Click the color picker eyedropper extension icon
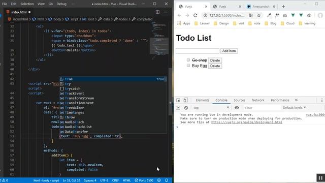325x183 pixels. point(269,15)
